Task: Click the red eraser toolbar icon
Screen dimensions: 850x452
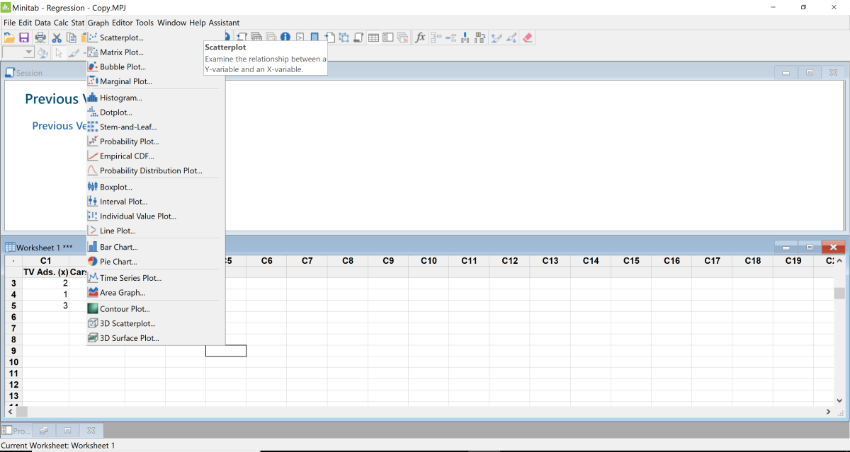Action: click(x=528, y=37)
